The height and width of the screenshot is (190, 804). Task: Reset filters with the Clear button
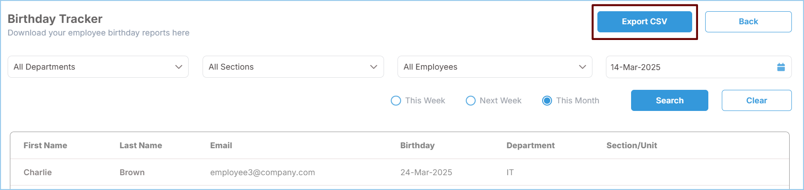pos(756,101)
